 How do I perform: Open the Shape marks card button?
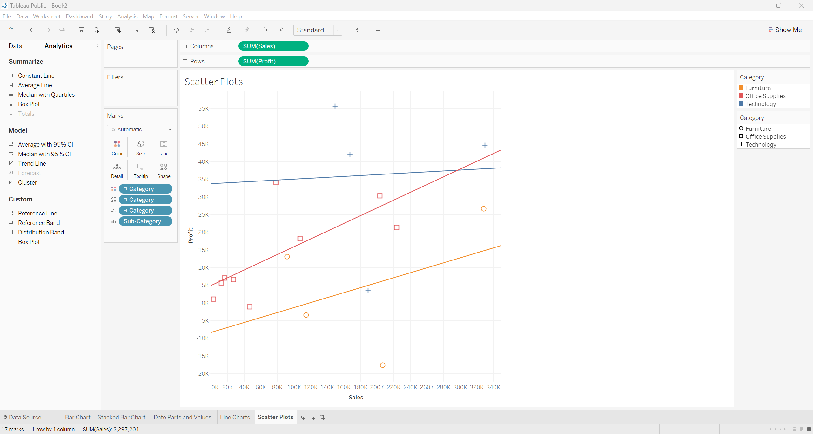click(164, 170)
